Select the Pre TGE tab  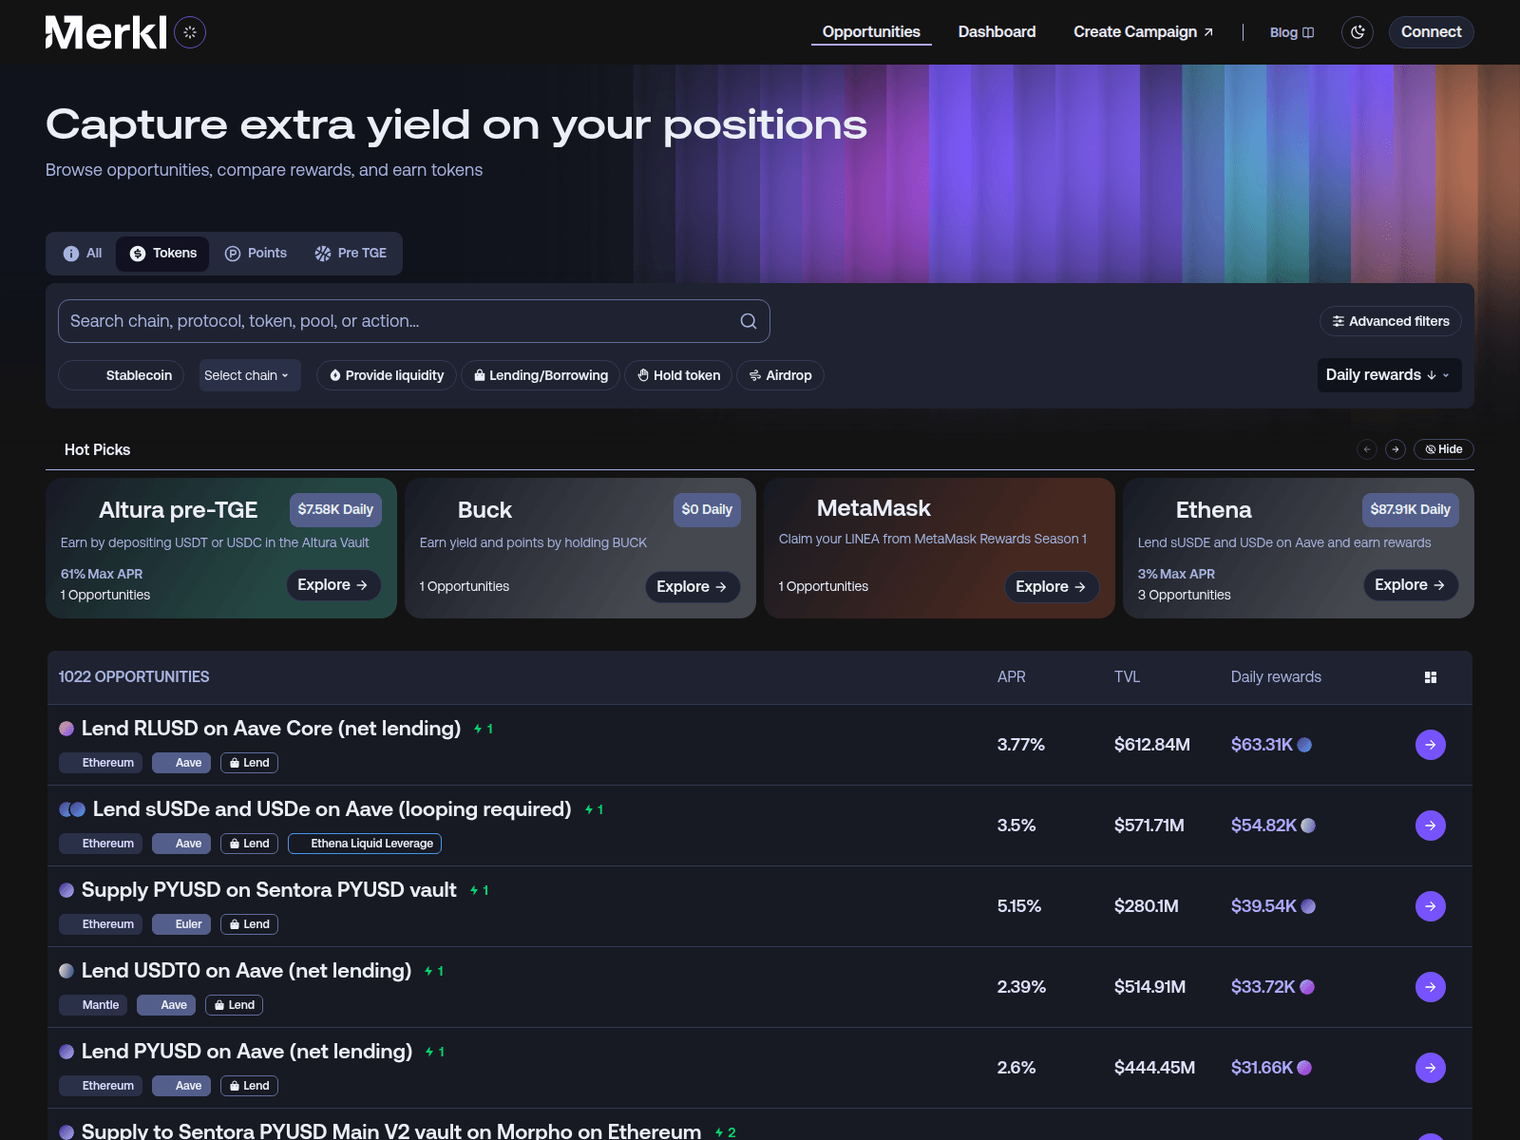351,254
